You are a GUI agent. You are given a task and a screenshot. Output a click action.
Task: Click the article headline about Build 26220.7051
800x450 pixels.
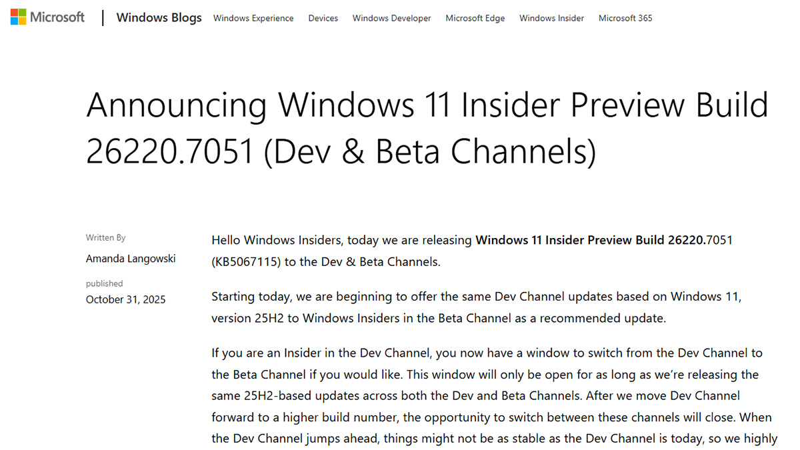click(427, 127)
